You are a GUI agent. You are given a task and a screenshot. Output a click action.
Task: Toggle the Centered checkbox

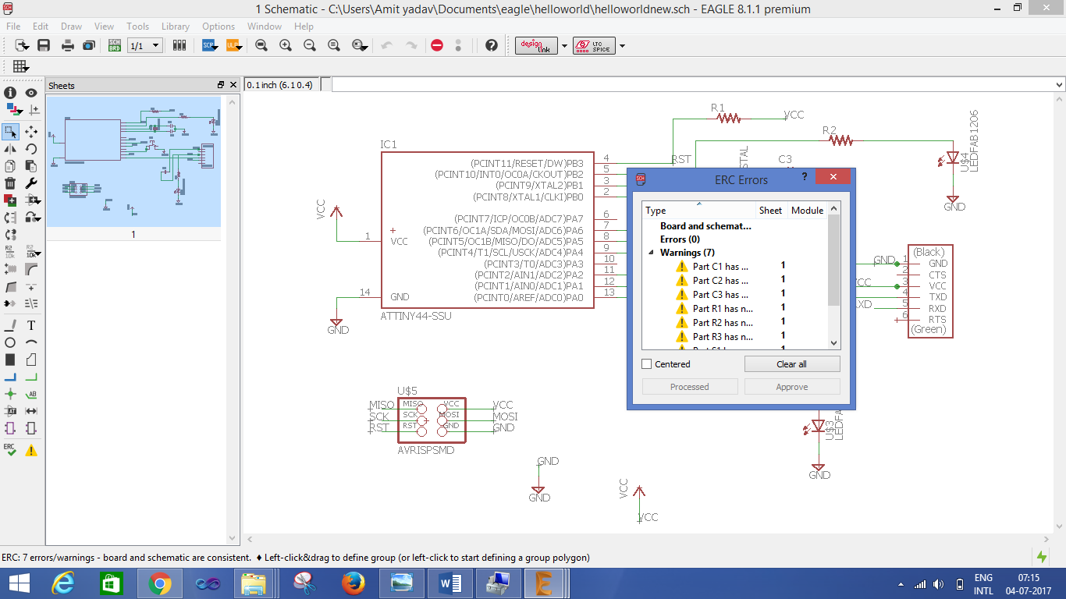click(646, 364)
